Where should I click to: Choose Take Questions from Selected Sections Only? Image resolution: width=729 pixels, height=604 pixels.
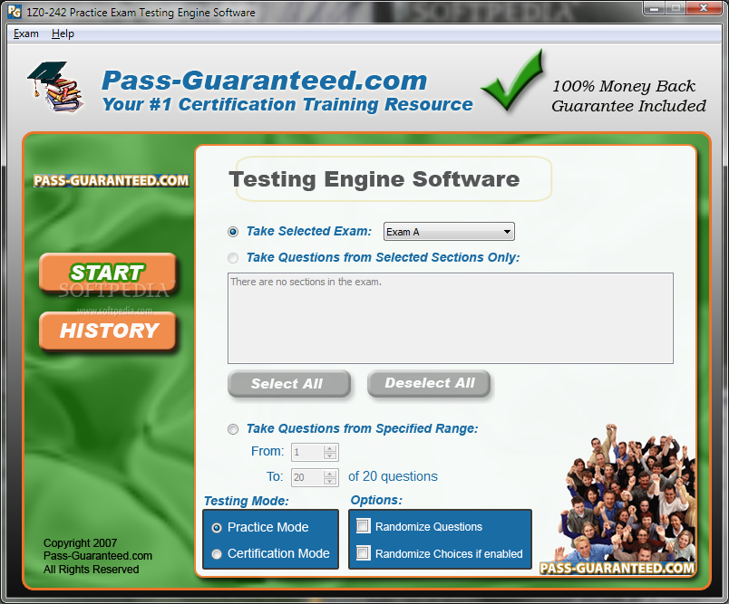pyautogui.click(x=233, y=258)
